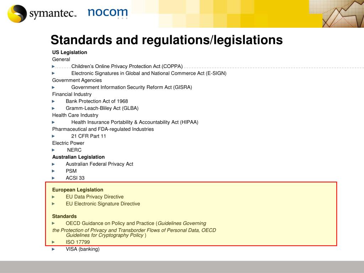Viewport: 364px width, 273px height.
Task: Click the 'General' subheading
Action: coord(61,59)
